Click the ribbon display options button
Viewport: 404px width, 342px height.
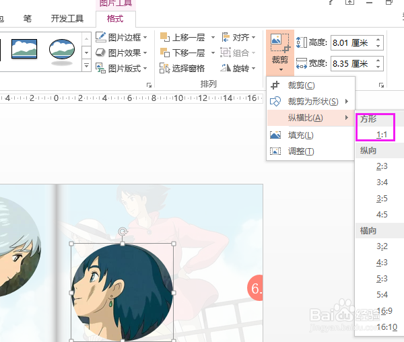pos(349,2)
